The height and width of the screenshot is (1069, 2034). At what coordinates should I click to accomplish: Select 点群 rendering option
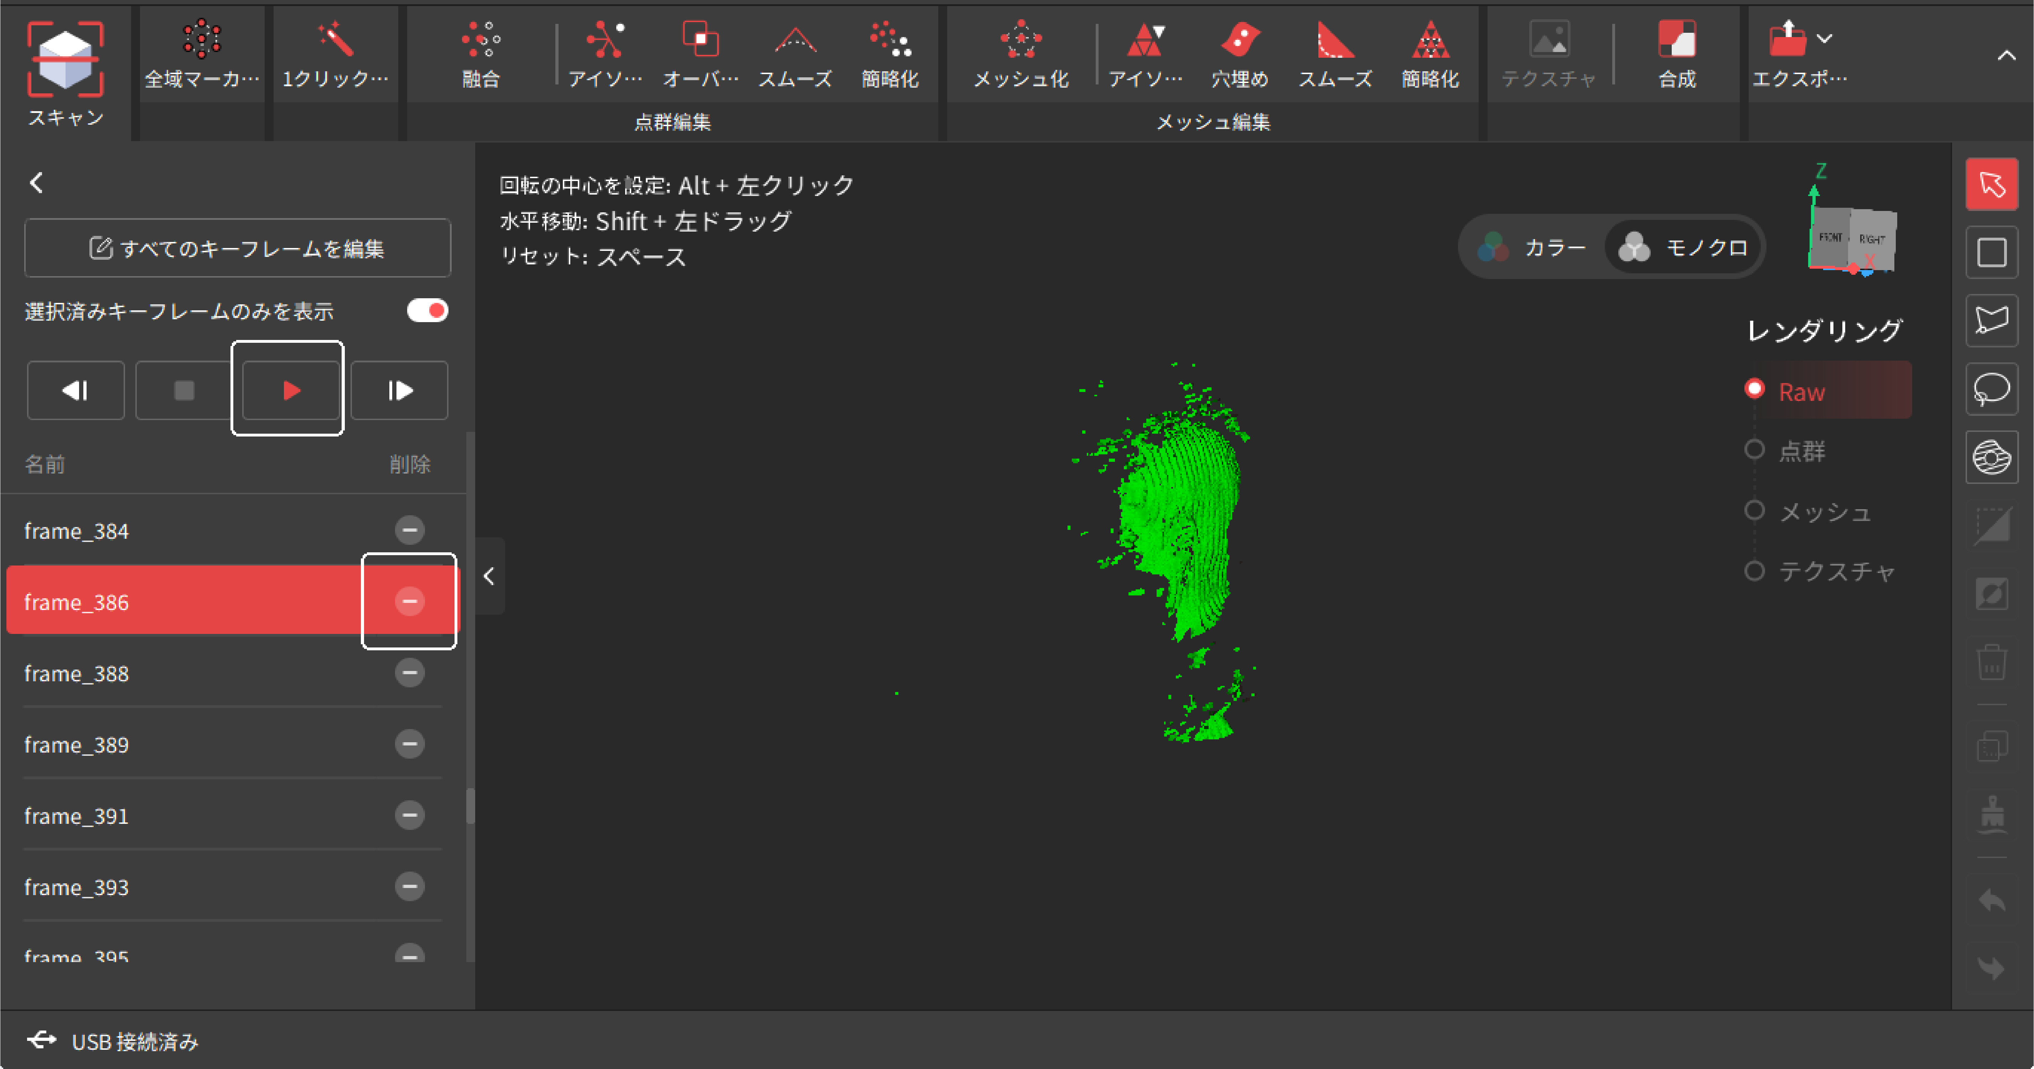[x=1785, y=450]
